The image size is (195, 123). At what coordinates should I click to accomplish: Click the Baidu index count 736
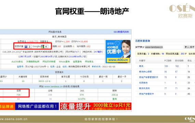click(x=18, y=95)
